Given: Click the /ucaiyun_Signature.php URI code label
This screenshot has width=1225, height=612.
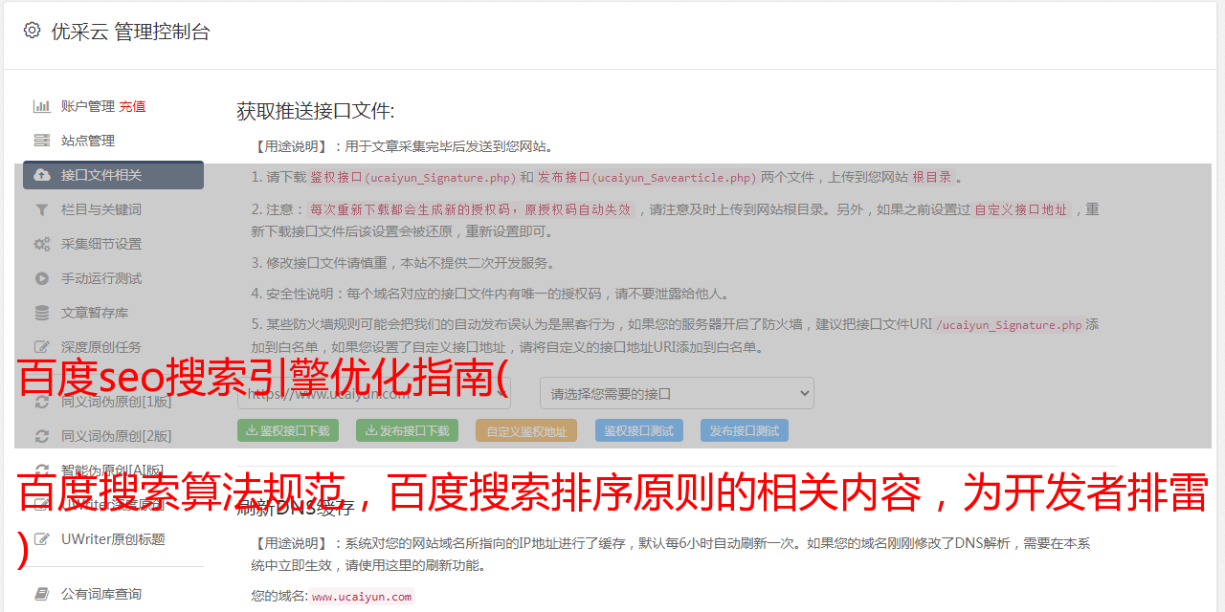Looking at the screenshot, I should click(x=1009, y=325).
